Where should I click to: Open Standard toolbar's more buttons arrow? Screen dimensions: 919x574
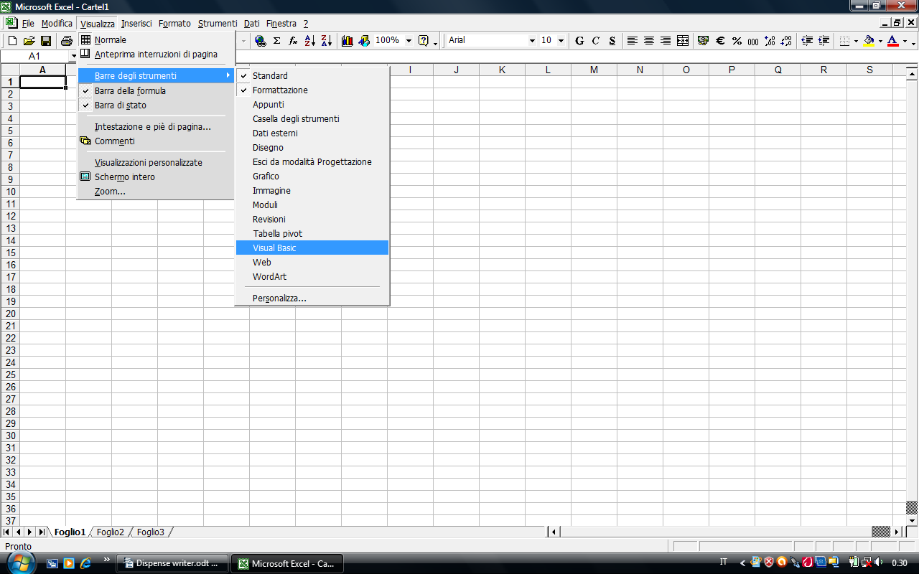435,42
